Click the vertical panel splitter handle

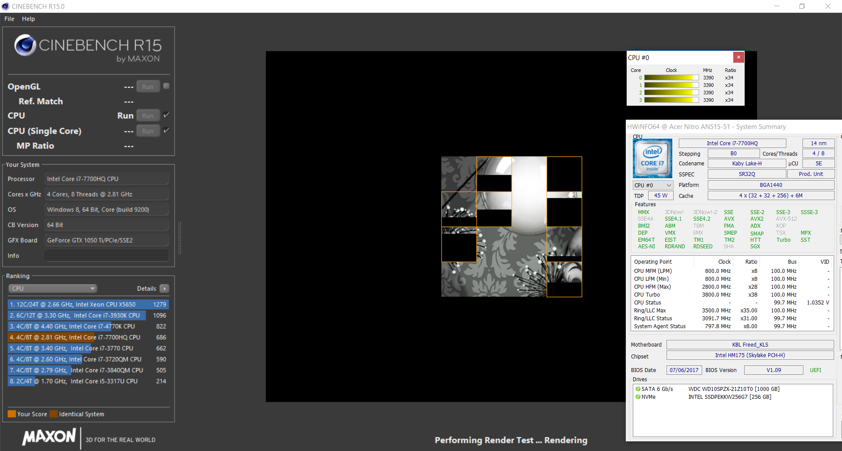(179, 238)
